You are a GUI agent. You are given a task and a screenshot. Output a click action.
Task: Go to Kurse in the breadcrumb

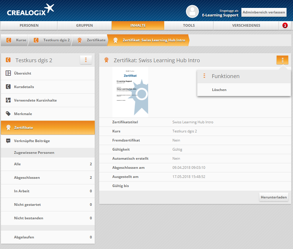[21, 40]
